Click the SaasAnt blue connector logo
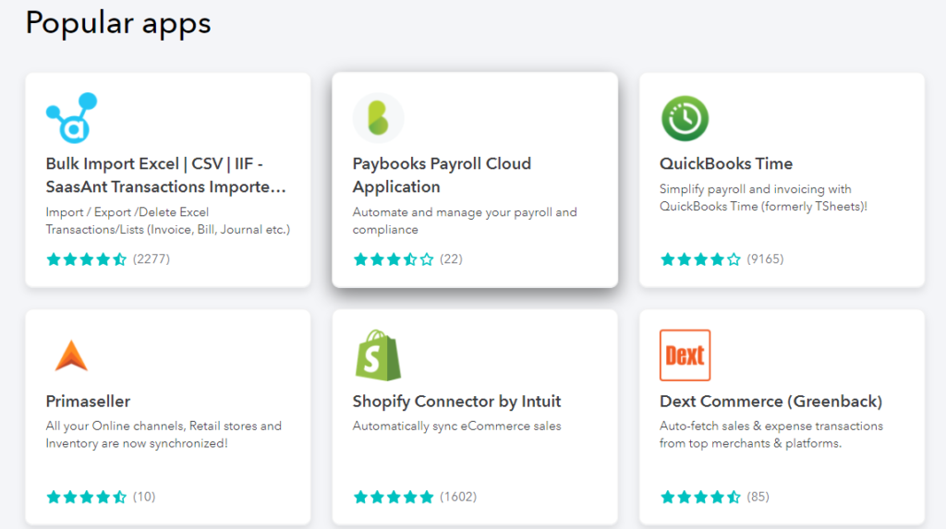946x529 pixels. (x=71, y=117)
